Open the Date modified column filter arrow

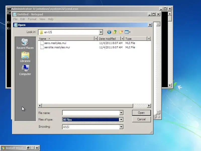[x=122, y=39]
